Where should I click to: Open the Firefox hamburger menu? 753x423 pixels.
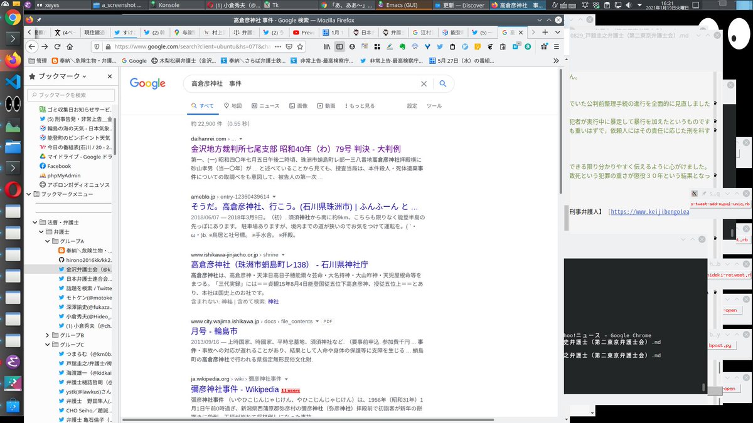click(x=557, y=46)
